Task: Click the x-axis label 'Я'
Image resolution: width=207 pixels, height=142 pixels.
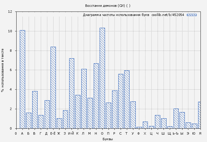Action: 200,133
